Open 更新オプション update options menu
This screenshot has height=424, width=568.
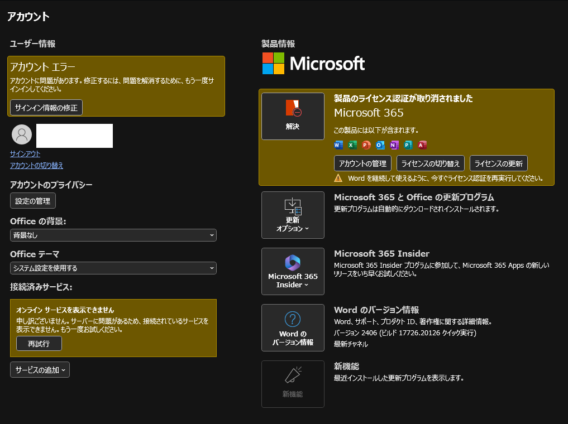[293, 215]
